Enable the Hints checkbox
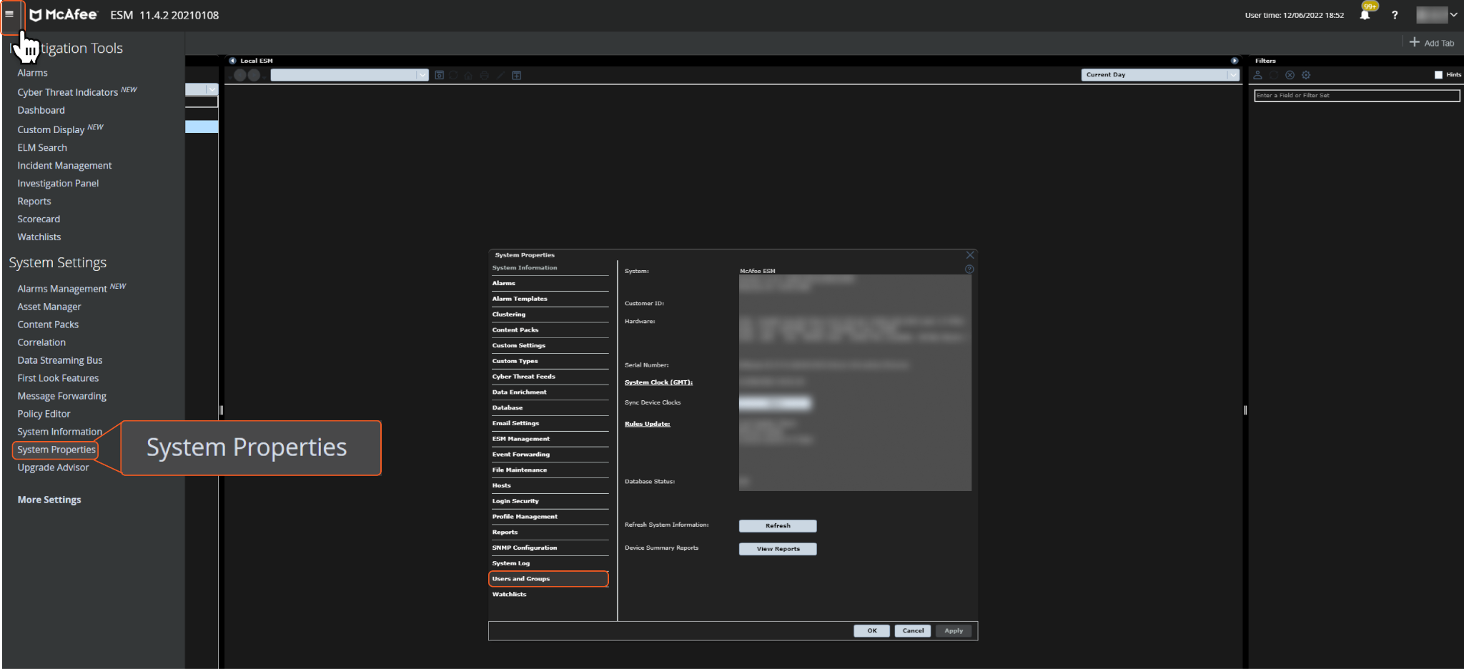Screen dimensions: 1464x669 tap(1438, 75)
